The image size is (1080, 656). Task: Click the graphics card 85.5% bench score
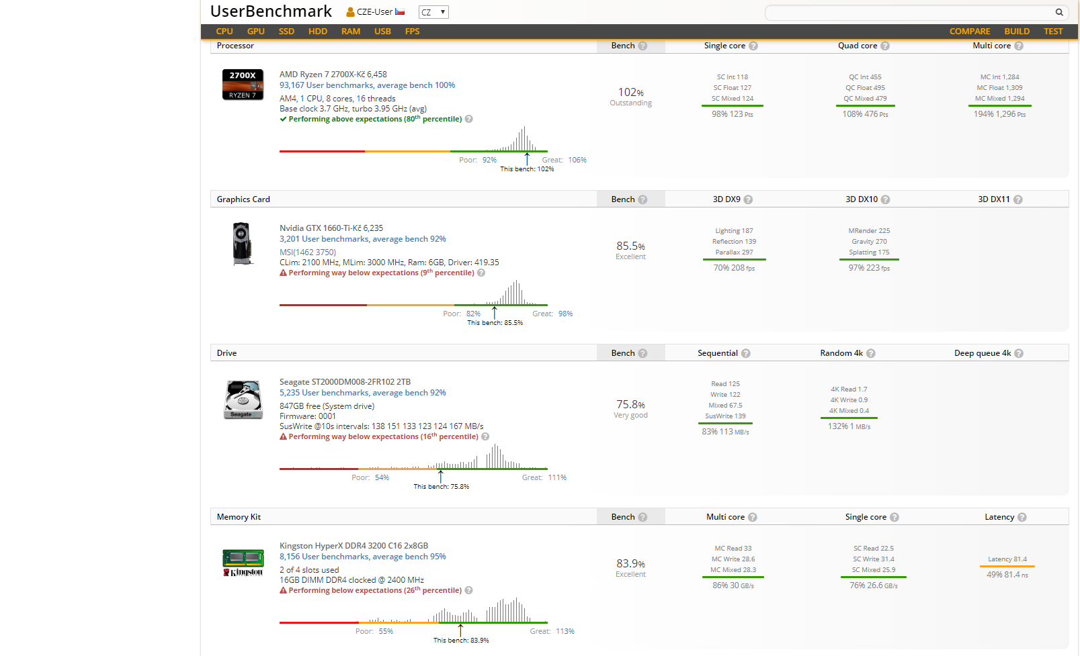click(631, 246)
